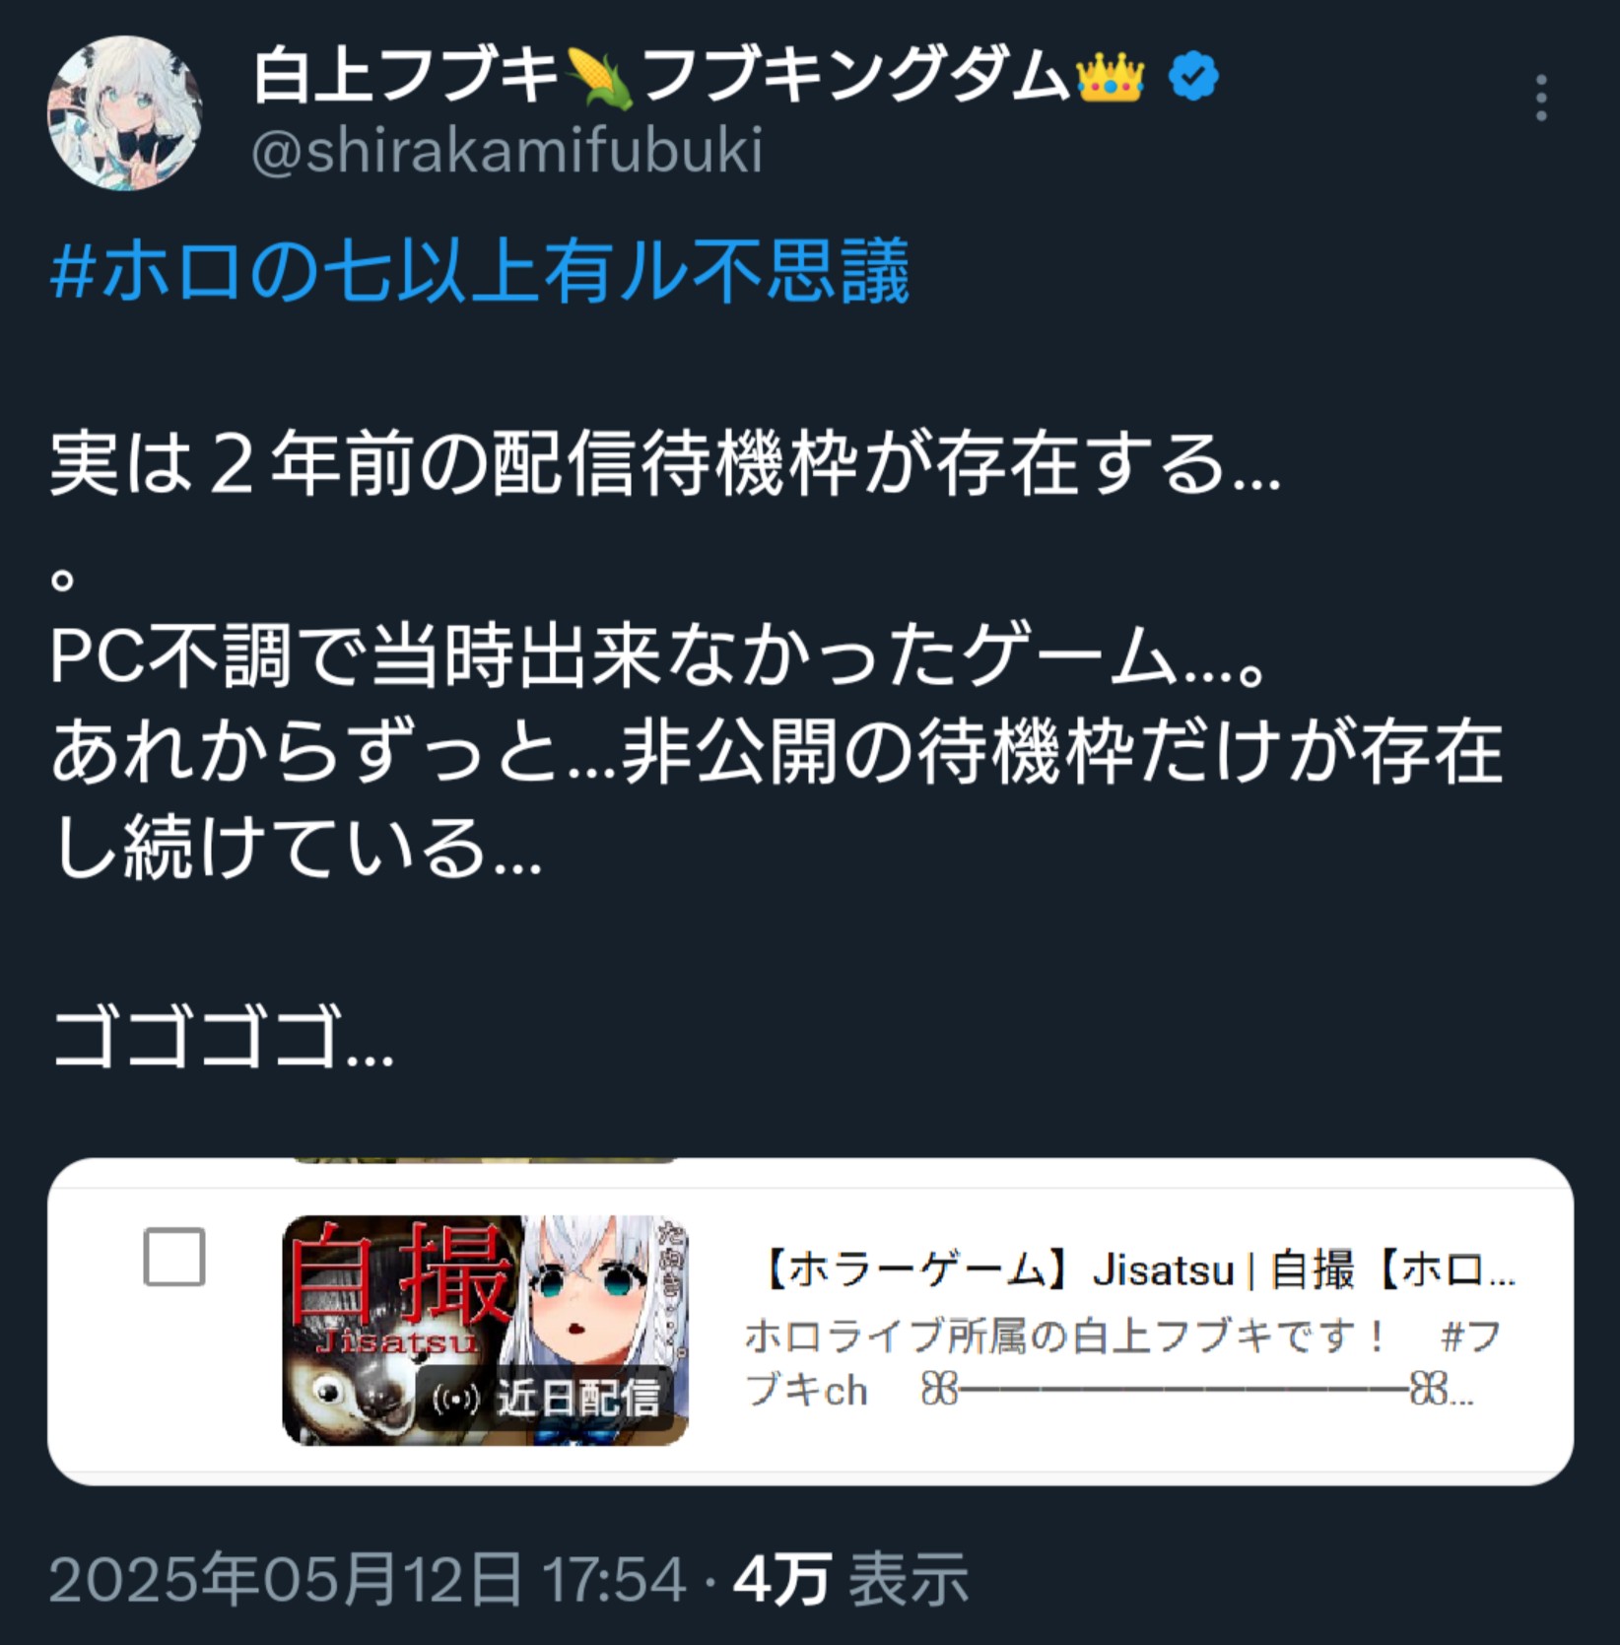Click the display name 白上フブキ
The height and width of the screenshot is (1645, 1620).
[405, 78]
